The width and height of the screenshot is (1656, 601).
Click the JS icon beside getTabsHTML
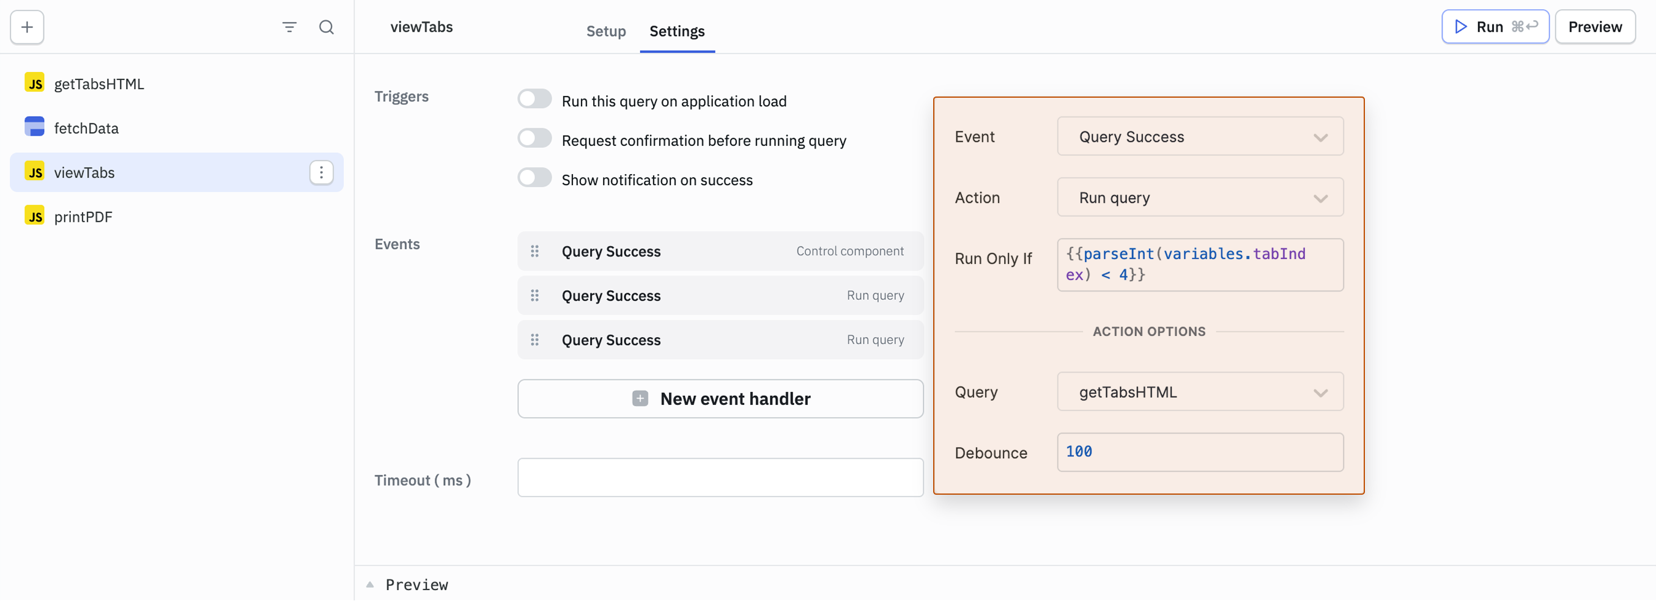coord(35,84)
